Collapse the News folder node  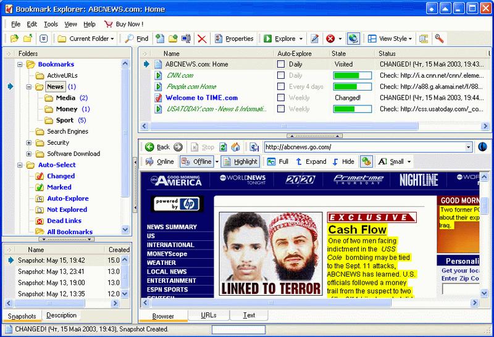point(29,87)
